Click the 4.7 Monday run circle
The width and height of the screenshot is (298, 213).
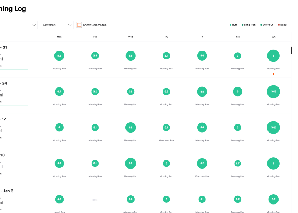[x=59, y=163]
